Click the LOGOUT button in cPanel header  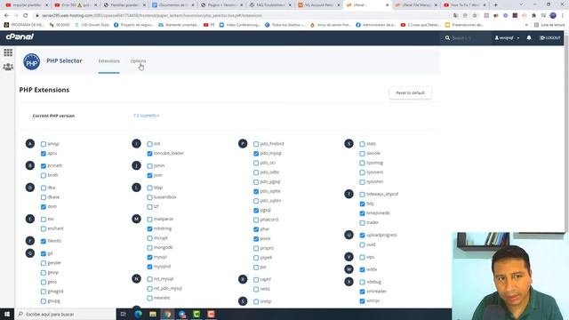coord(550,37)
